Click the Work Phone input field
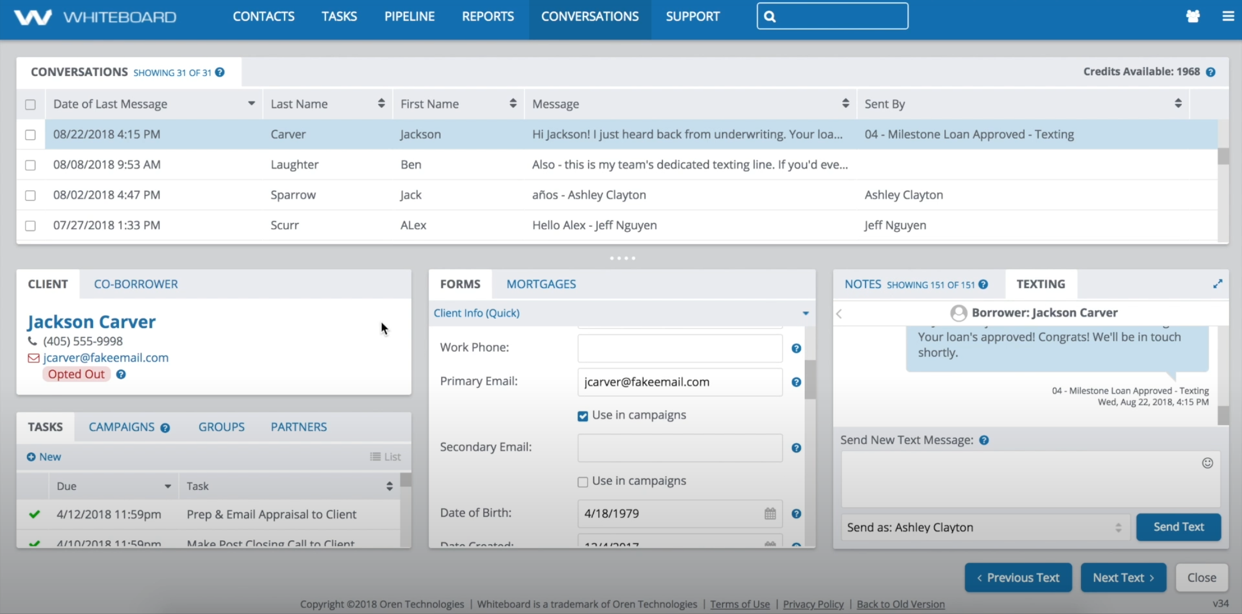The width and height of the screenshot is (1242, 614). [x=680, y=348]
